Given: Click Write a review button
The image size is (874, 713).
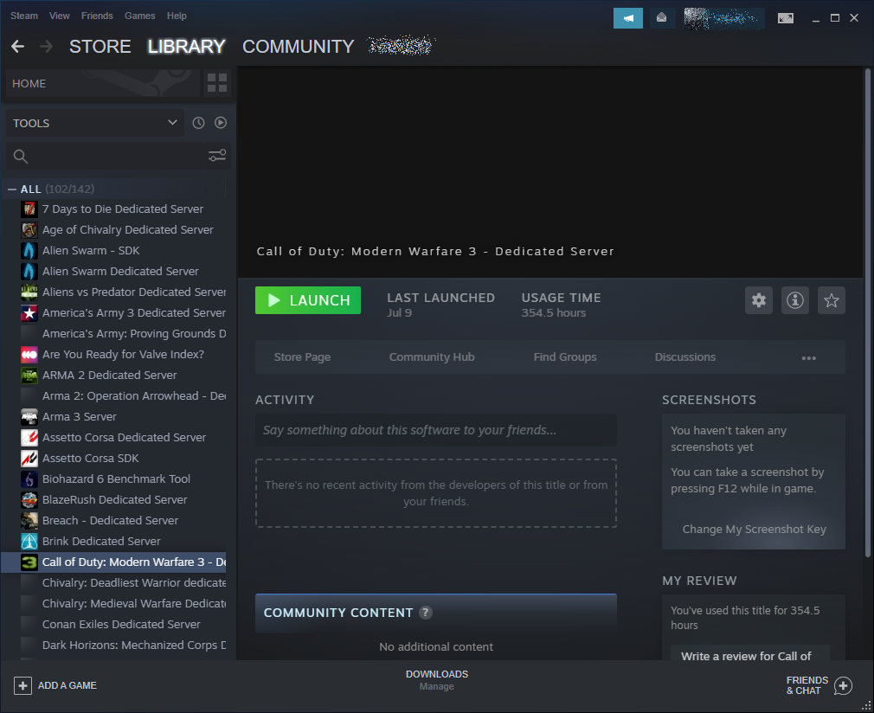Looking at the screenshot, I should pos(749,653).
